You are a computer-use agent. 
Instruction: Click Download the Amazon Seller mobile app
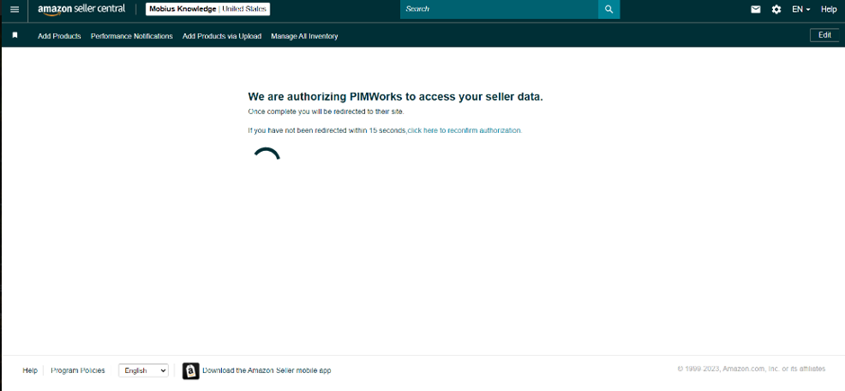pyautogui.click(x=267, y=370)
